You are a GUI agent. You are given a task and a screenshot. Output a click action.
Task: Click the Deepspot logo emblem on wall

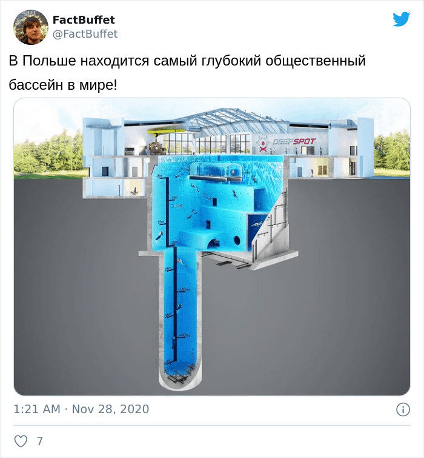pyautogui.click(x=263, y=145)
